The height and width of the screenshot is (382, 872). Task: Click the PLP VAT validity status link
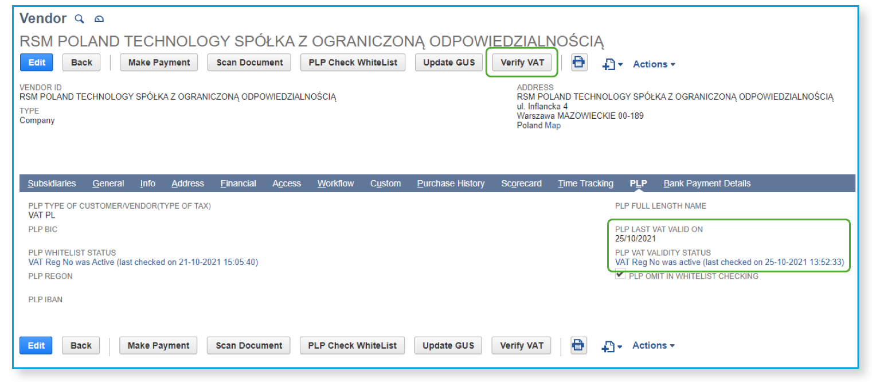tap(729, 262)
